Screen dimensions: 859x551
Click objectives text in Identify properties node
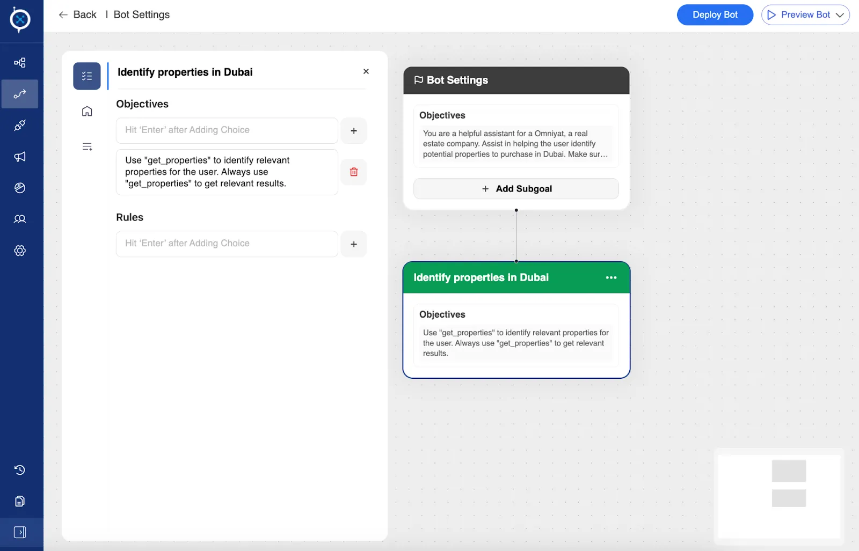516,343
